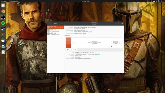Click the Volumes section heading

(x=67, y=36)
